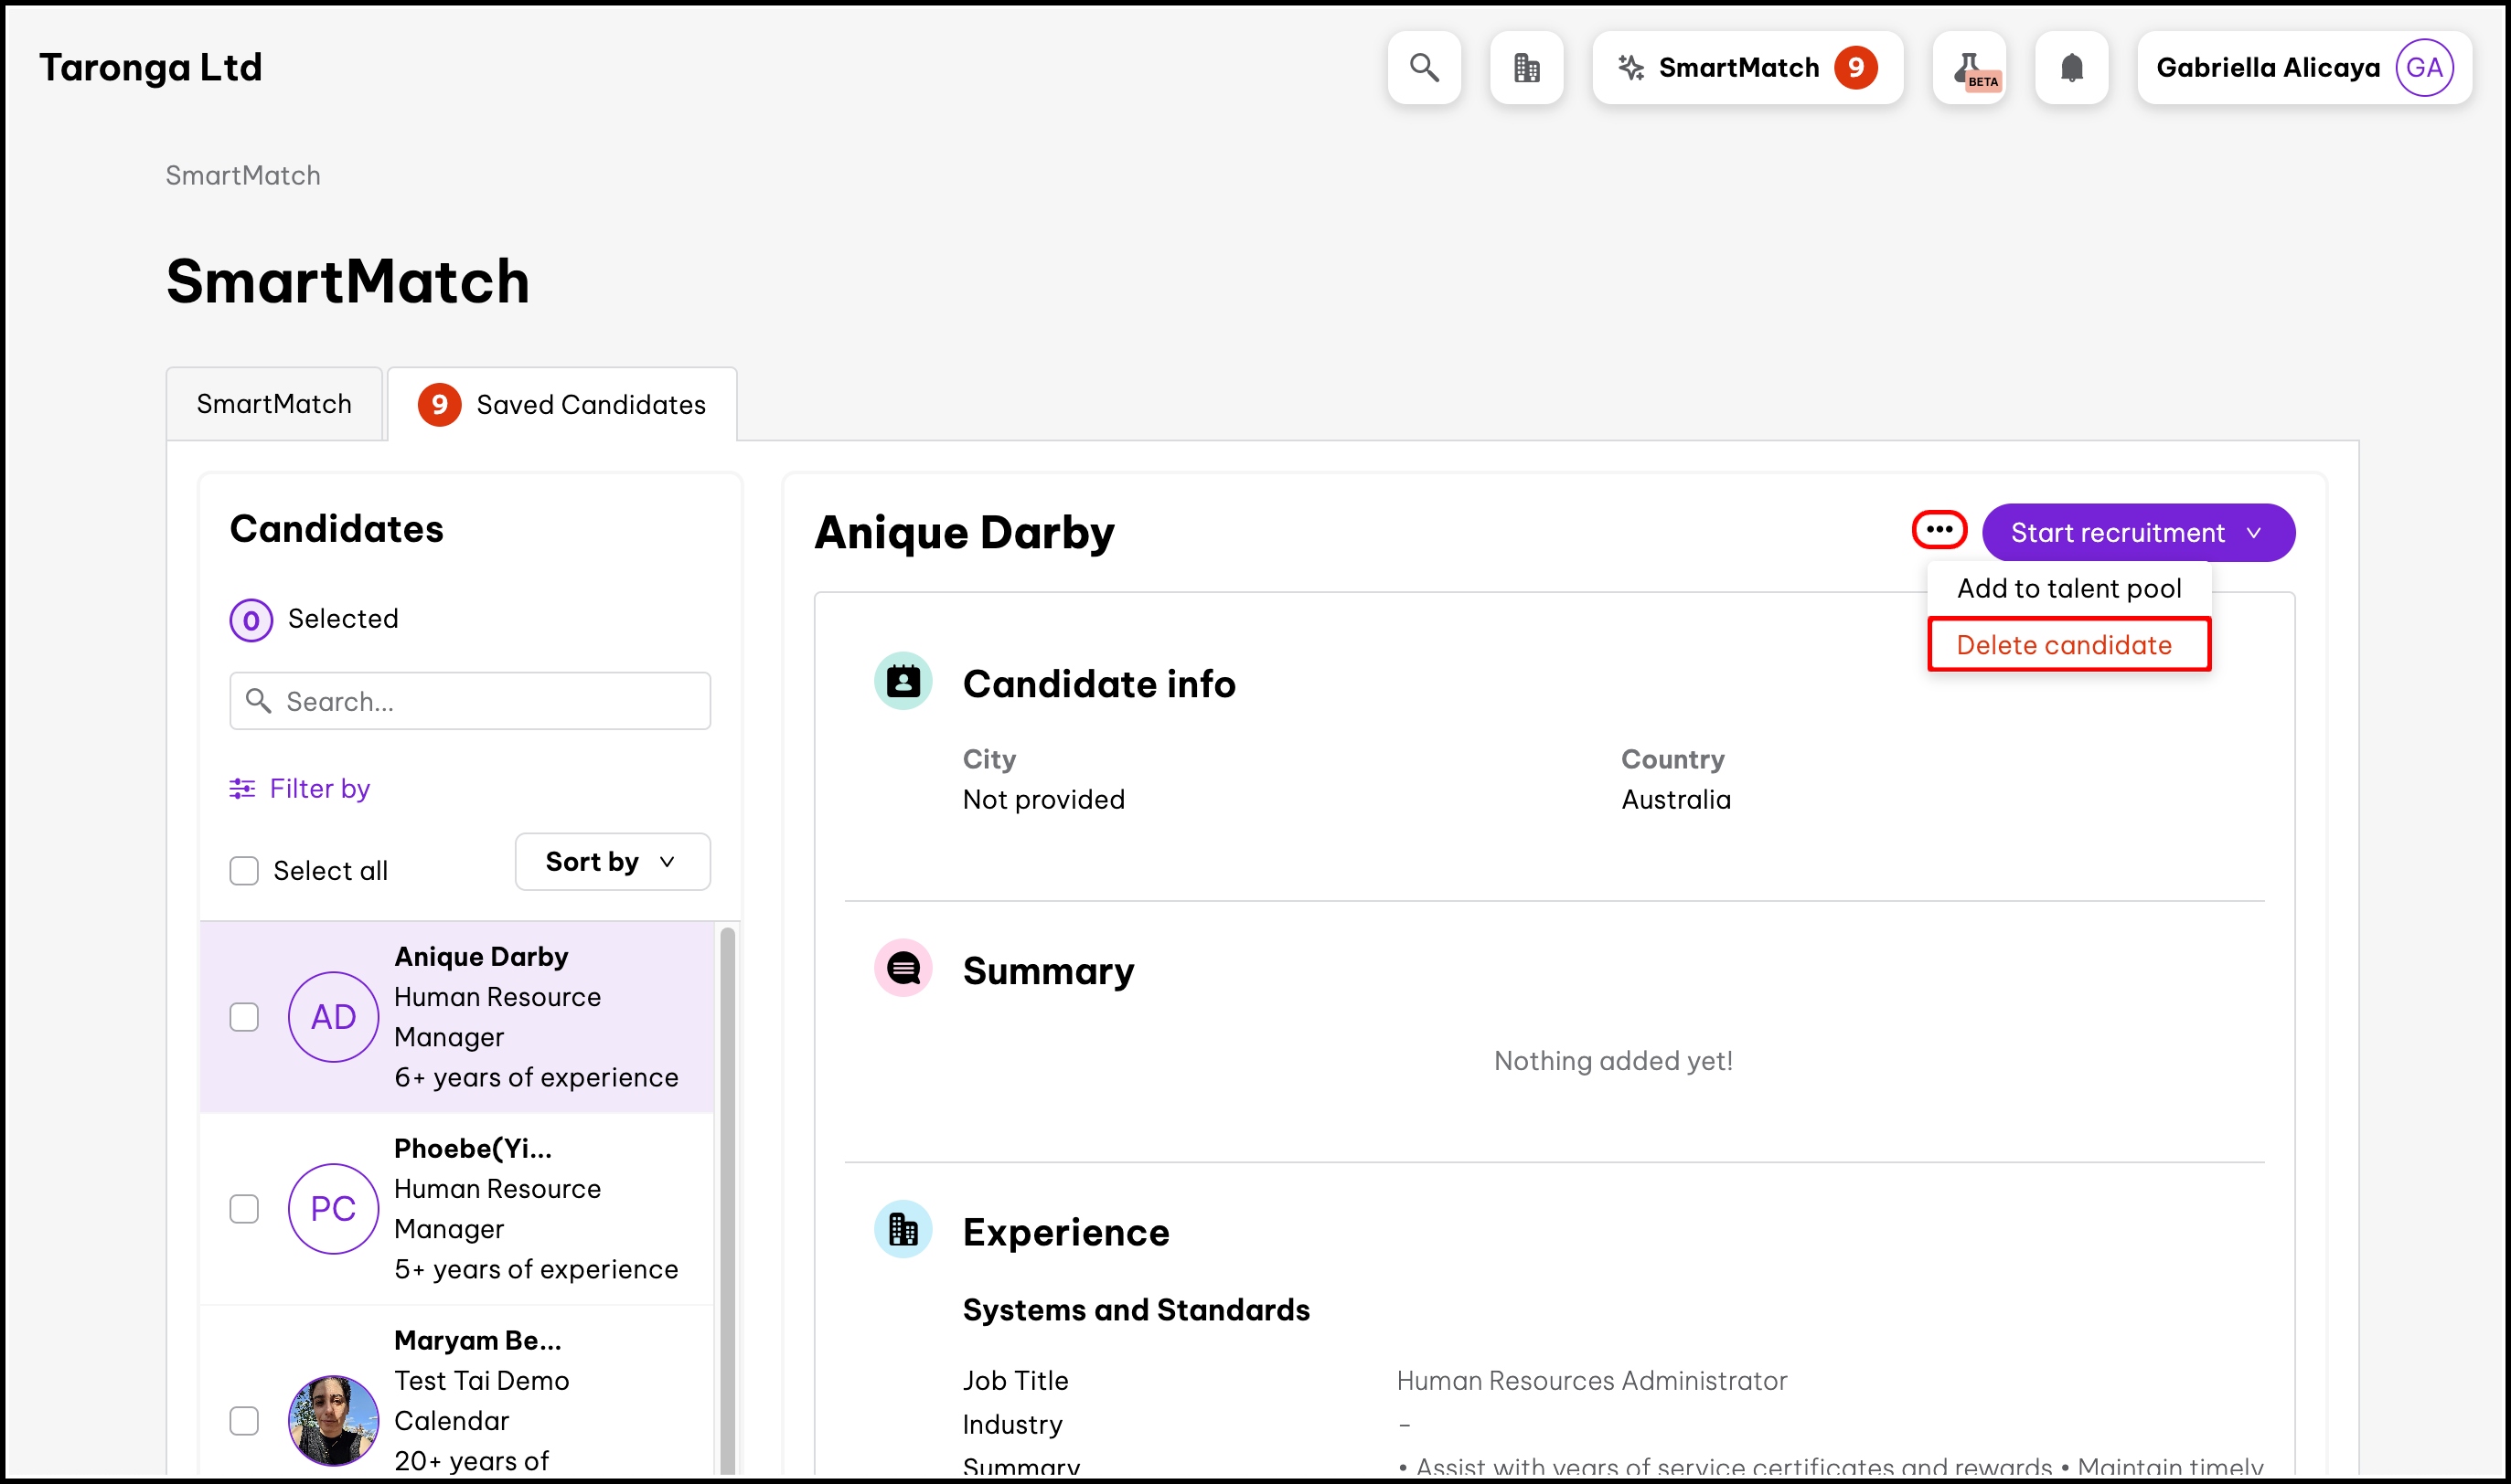Screen dimensions: 2511x1484
Task: Click the 'Australia' country value
Action: click(1675, 800)
